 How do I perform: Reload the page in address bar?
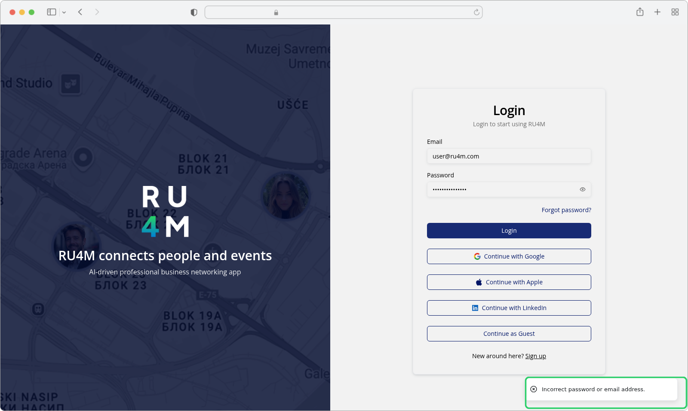476,12
